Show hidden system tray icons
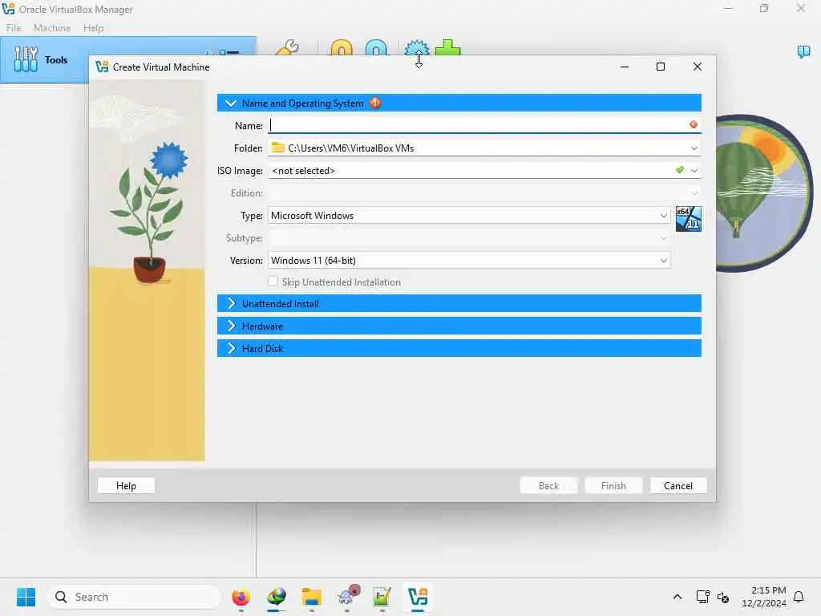The height and width of the screenshot is (616, 821). 677,597
